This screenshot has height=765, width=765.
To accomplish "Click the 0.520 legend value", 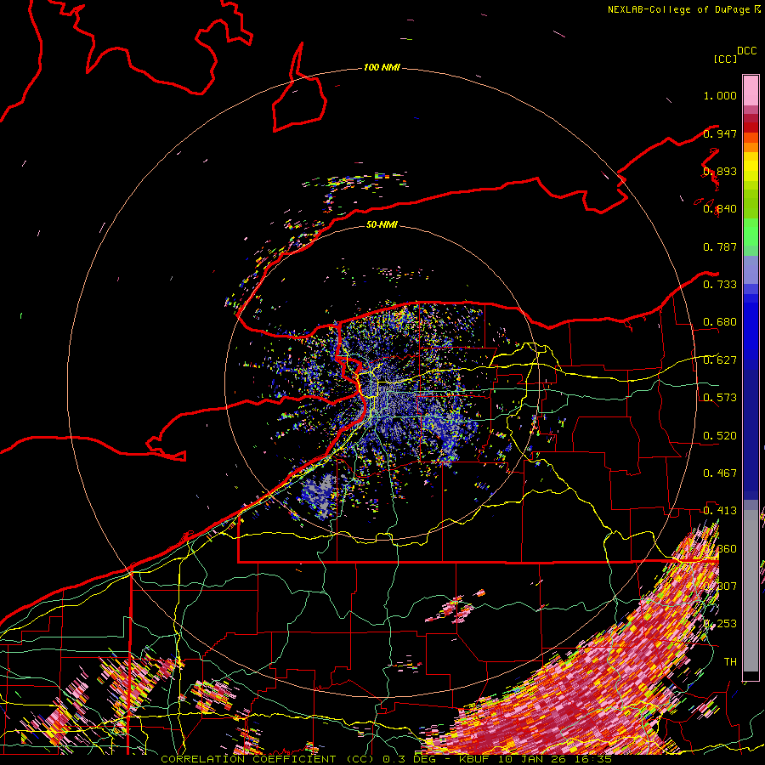I will [x=720, y=436].
